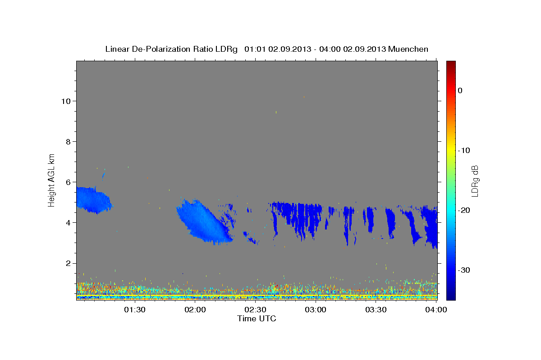This screenshot has height=360, width=541.
Task: Click the time tick label '01:30'
Action: pos(134,310)
